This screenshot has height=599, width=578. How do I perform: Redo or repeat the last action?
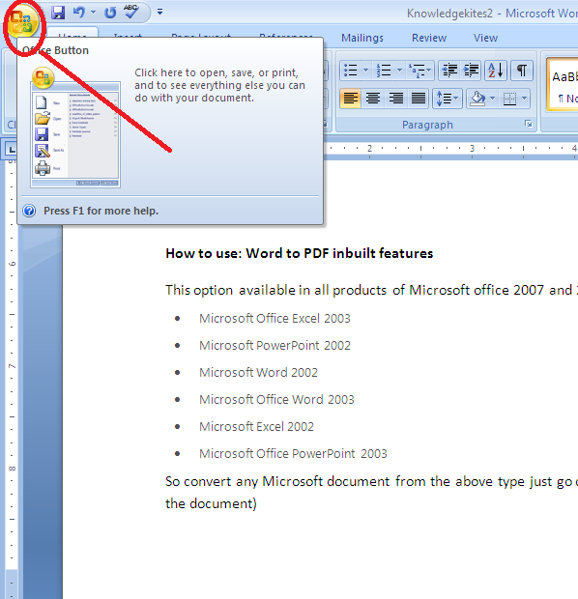click(x=110, y=13)
